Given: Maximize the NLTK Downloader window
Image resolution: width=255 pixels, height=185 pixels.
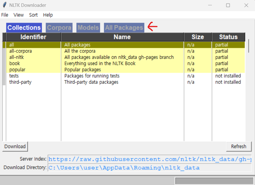Looking at the screenshot, I should [228, 5].
